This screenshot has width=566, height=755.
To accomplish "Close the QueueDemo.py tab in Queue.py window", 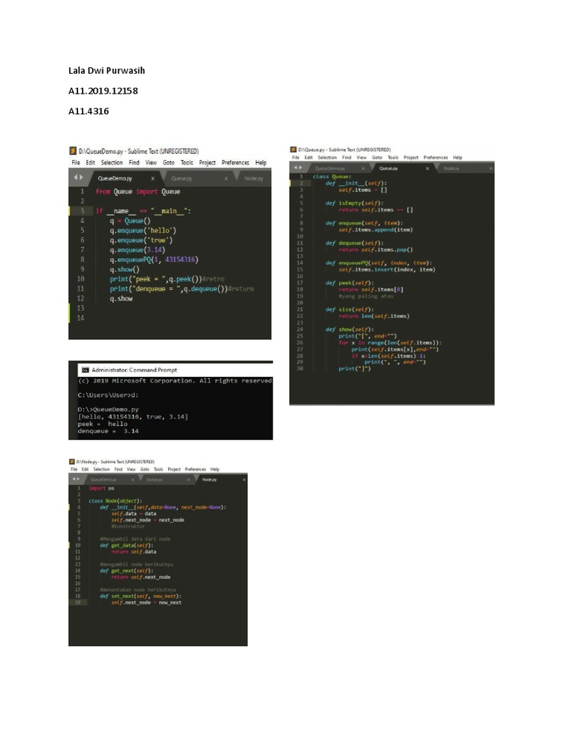I will pos(363,169).
